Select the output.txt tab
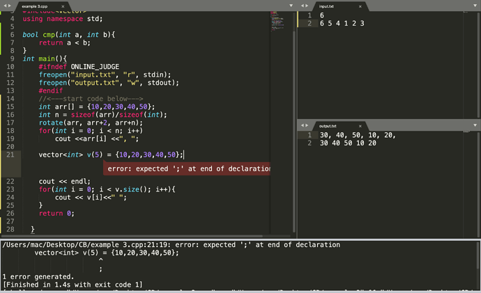Viewport: 481px width, 293px height. point(330,125)
